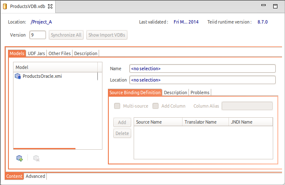Click the Remove Model icon
This screenshot has width=285, height=185.
click(x=36, y=158)
